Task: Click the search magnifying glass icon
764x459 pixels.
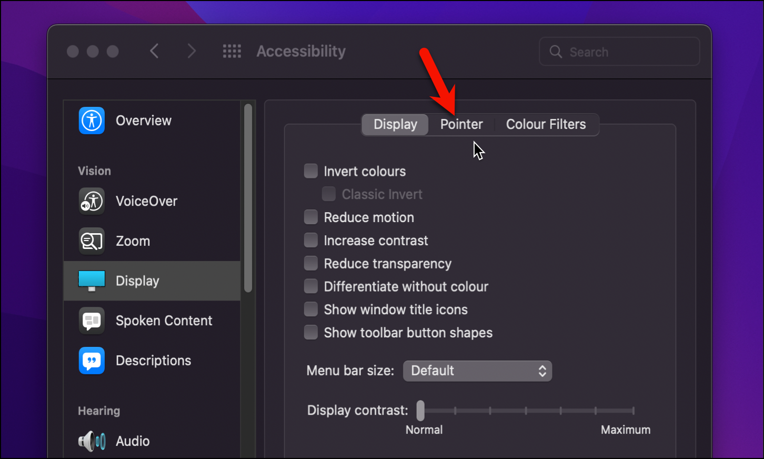Action: point(556,52)
